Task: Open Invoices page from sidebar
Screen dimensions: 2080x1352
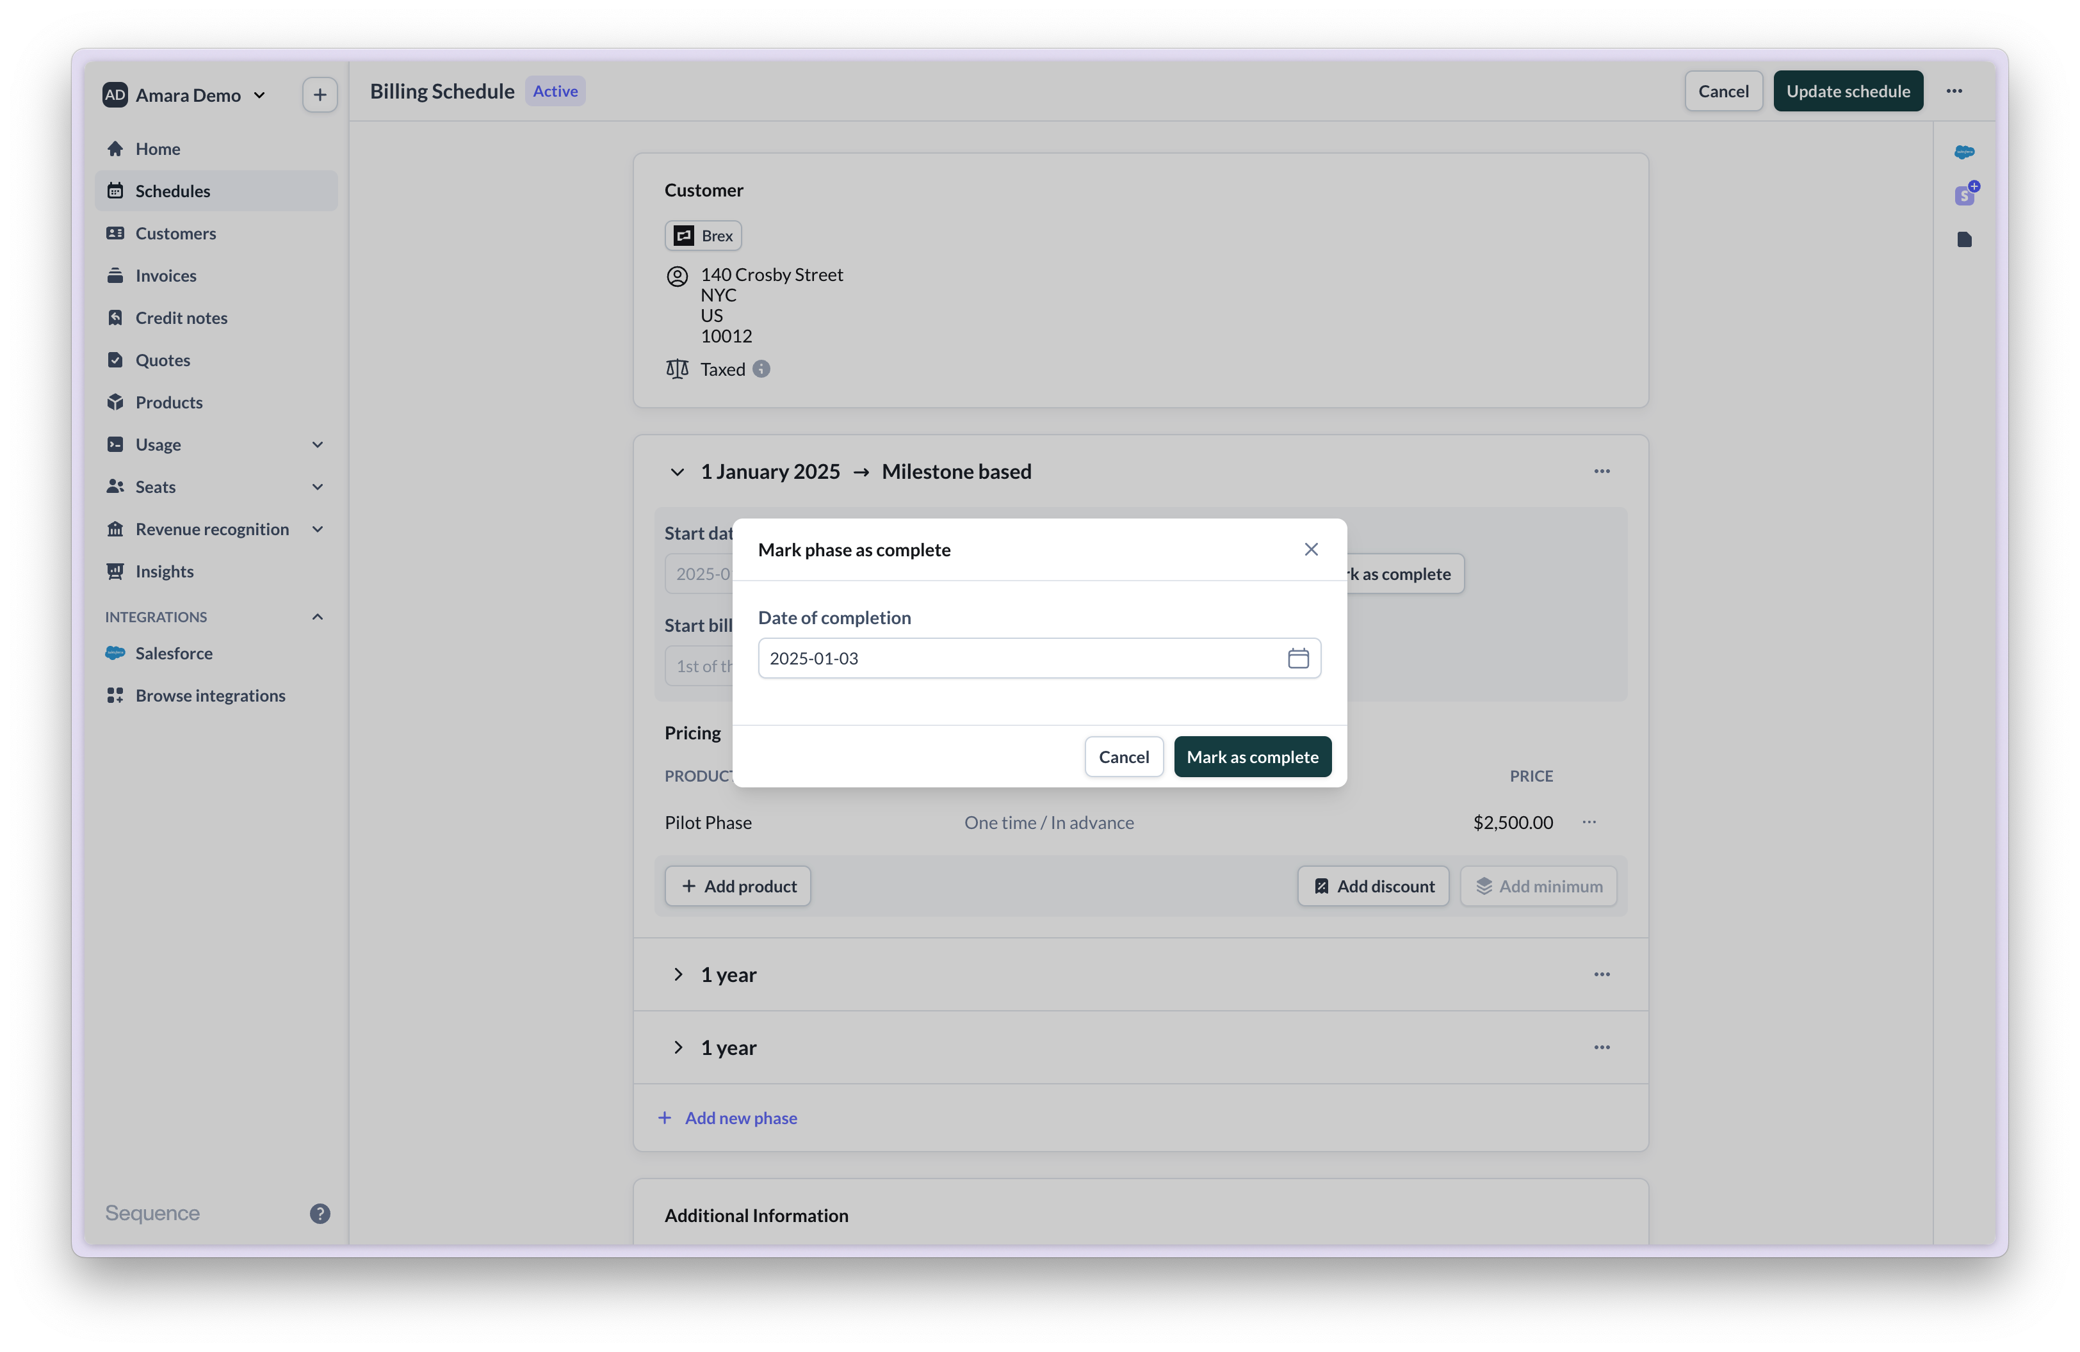Action: click(x=216, y=275)
